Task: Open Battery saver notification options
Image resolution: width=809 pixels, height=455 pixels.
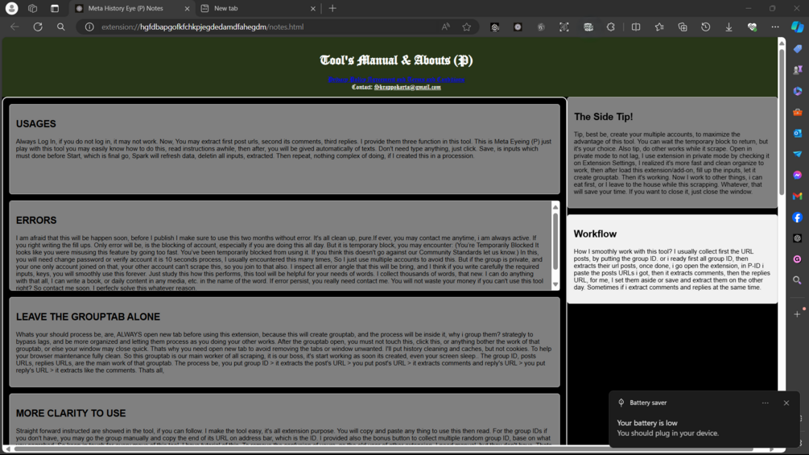Action: pos(766,403)
